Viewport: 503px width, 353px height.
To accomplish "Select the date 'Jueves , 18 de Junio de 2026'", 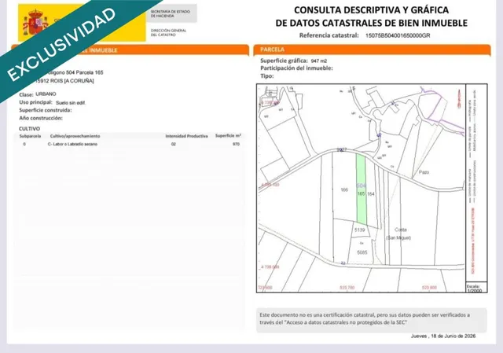I will click(443, 336).
